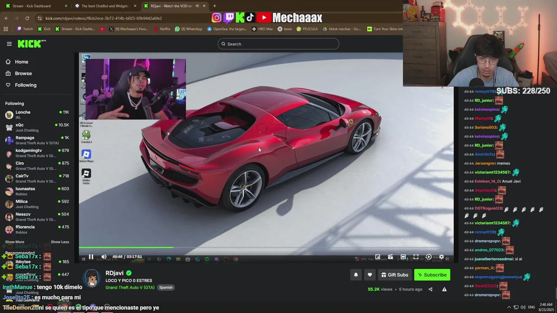This screenshot has width=557, height=313.
Task: Open Rampage channel in Following list
Action: click(x=37, y=140)
